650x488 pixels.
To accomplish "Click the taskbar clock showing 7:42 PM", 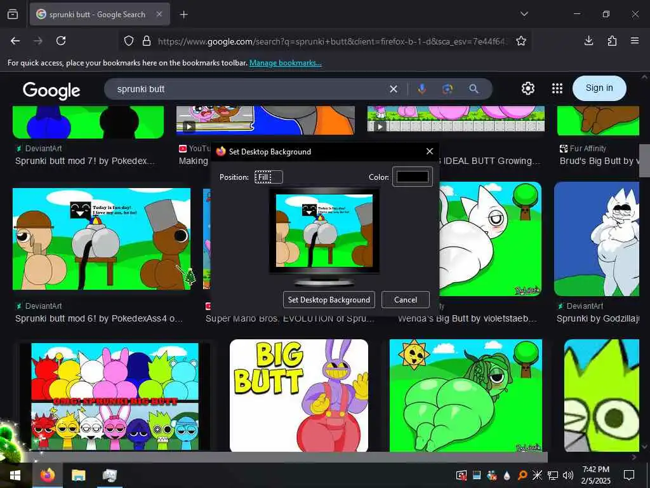I will coord(595,475).
